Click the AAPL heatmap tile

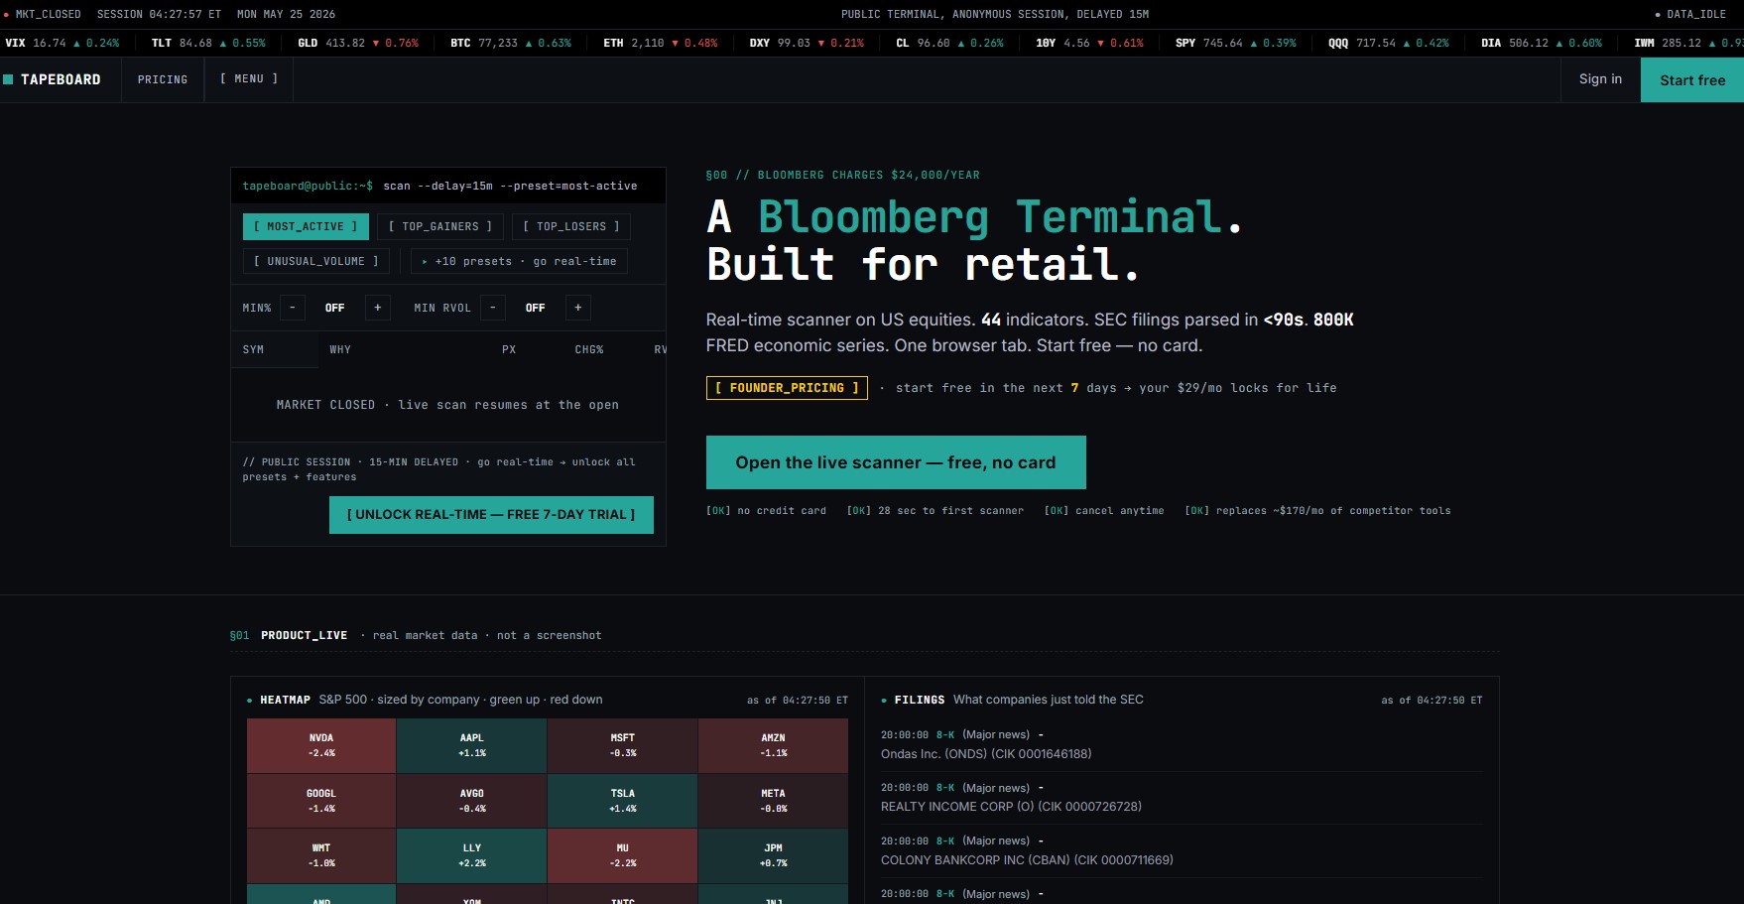pyautogui.click(x=472, y=746)
